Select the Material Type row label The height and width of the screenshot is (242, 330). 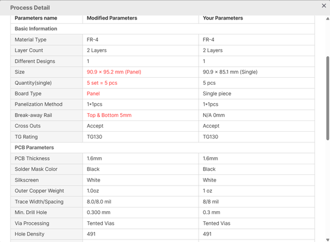[x=30, y=40]
